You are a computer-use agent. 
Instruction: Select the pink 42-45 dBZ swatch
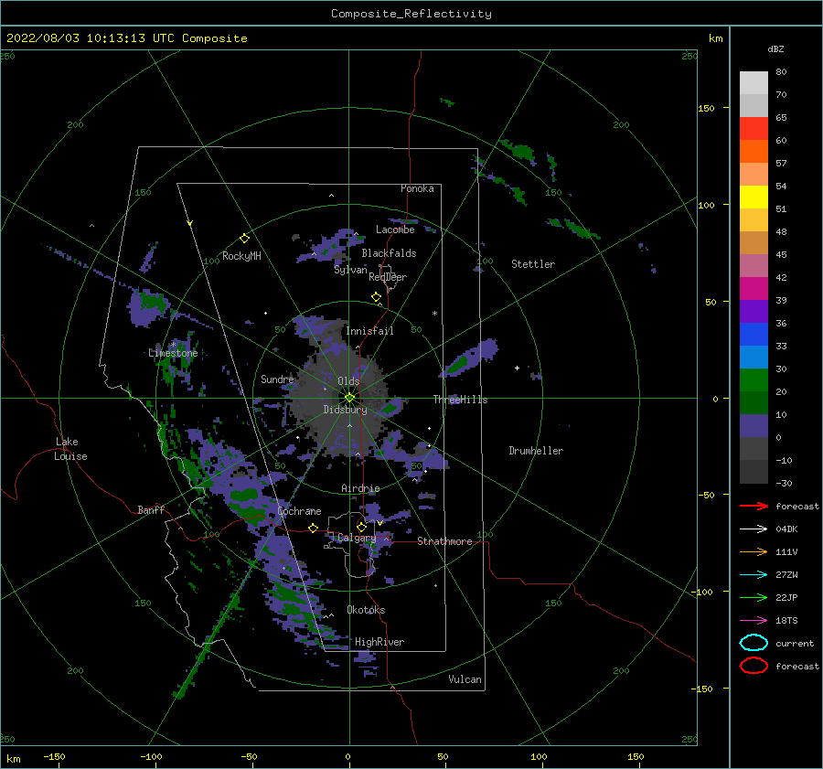pyautogui.click(x=754, y=265)
